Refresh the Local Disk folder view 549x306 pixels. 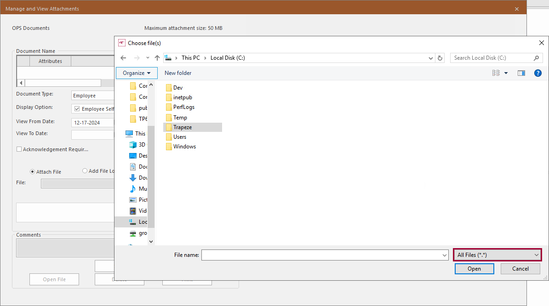tap(440, 58)
